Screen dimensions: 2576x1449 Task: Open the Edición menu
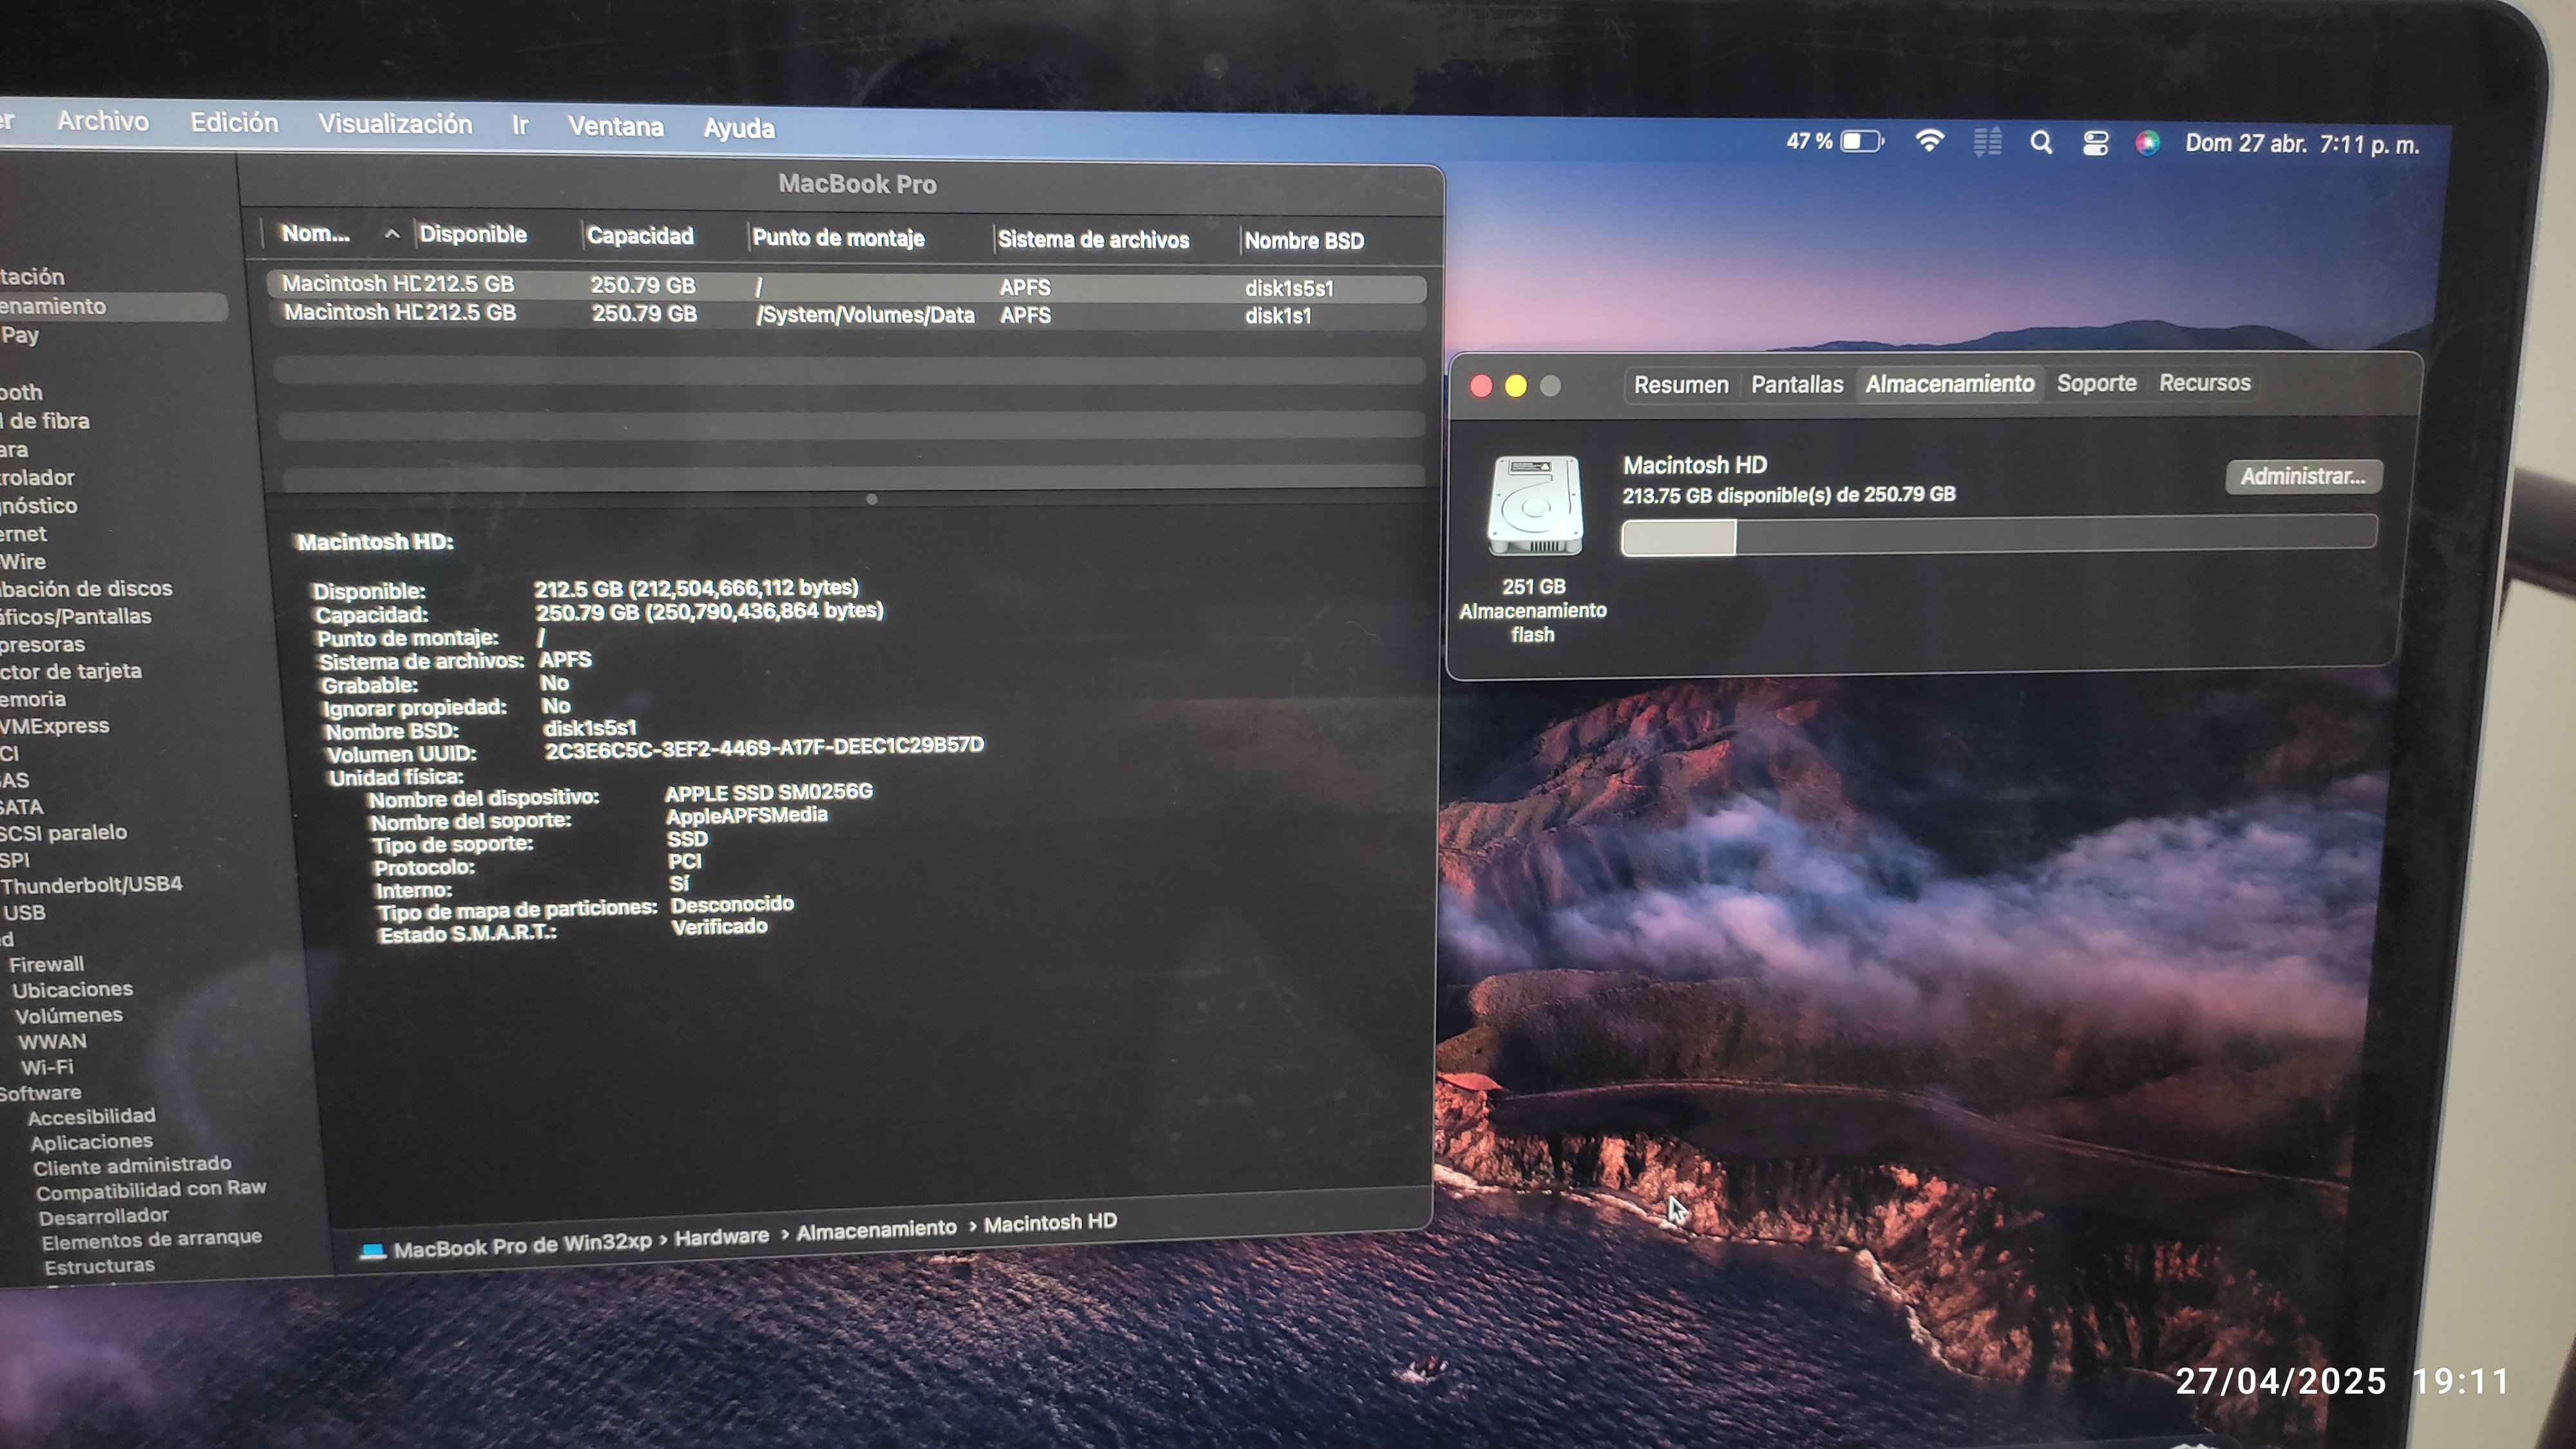coord(234,123)
